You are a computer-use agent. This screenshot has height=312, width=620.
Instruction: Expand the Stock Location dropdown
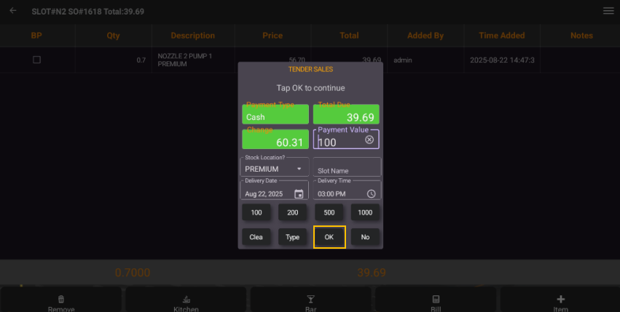tap(298, 169)
